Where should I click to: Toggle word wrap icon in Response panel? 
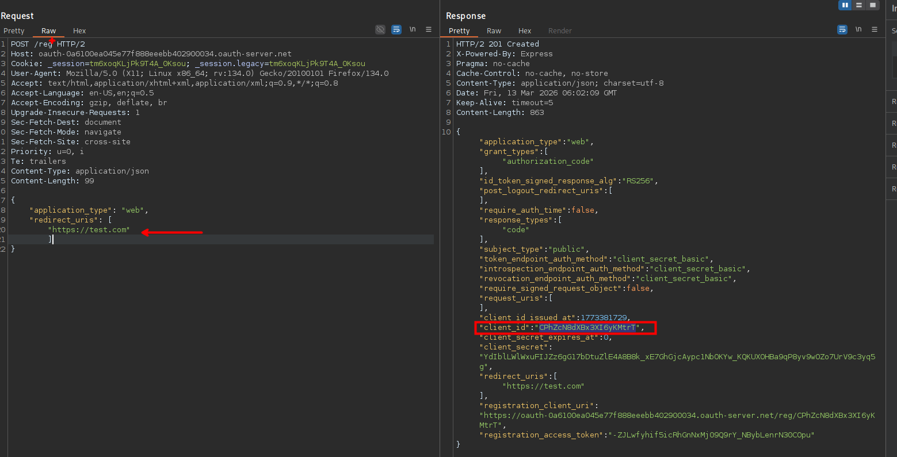(842, 29)
